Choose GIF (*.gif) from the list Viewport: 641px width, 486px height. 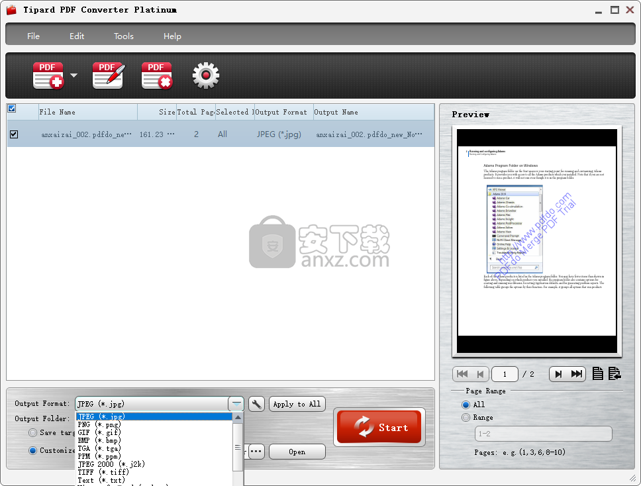(154, 432)
